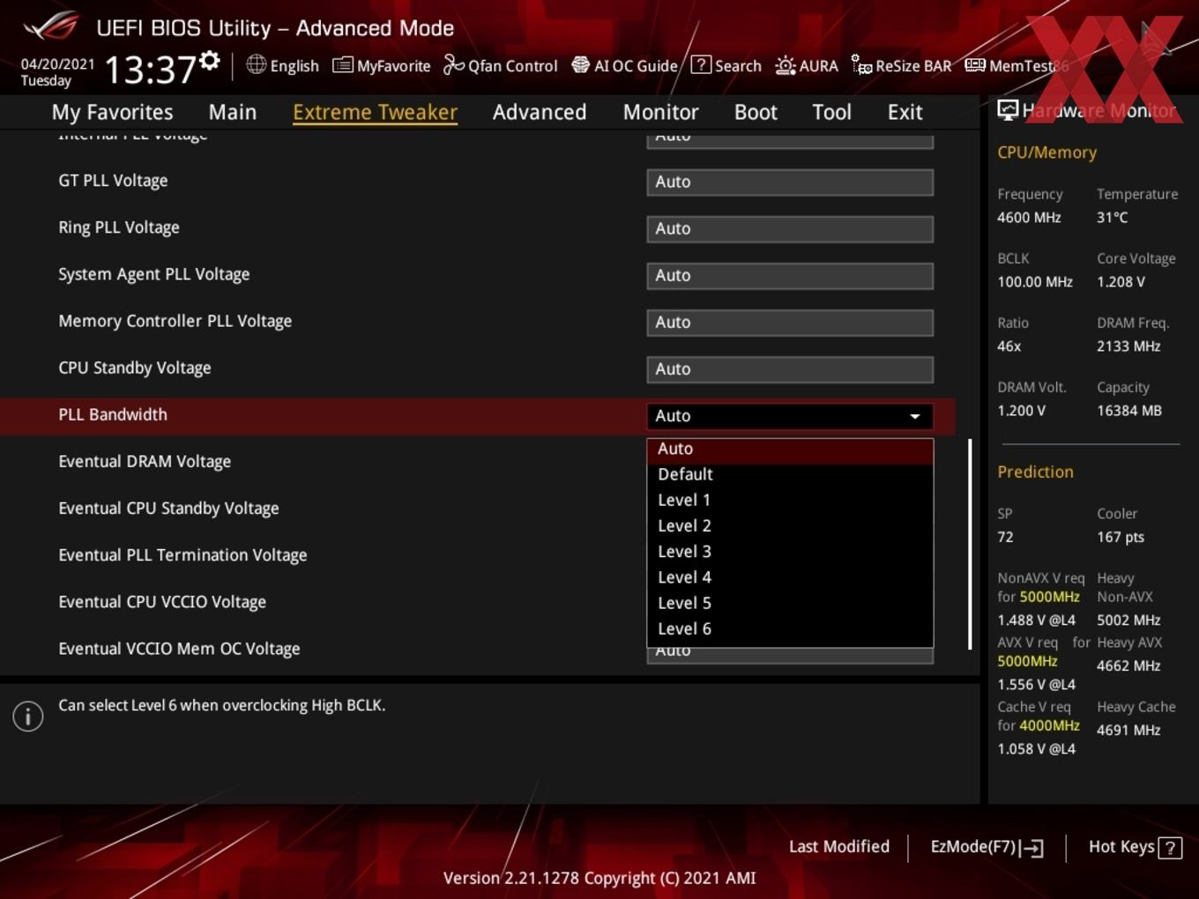The image size is (1199, 899).
Task: Open AI OC Guide icon
Action: (580, 65)
